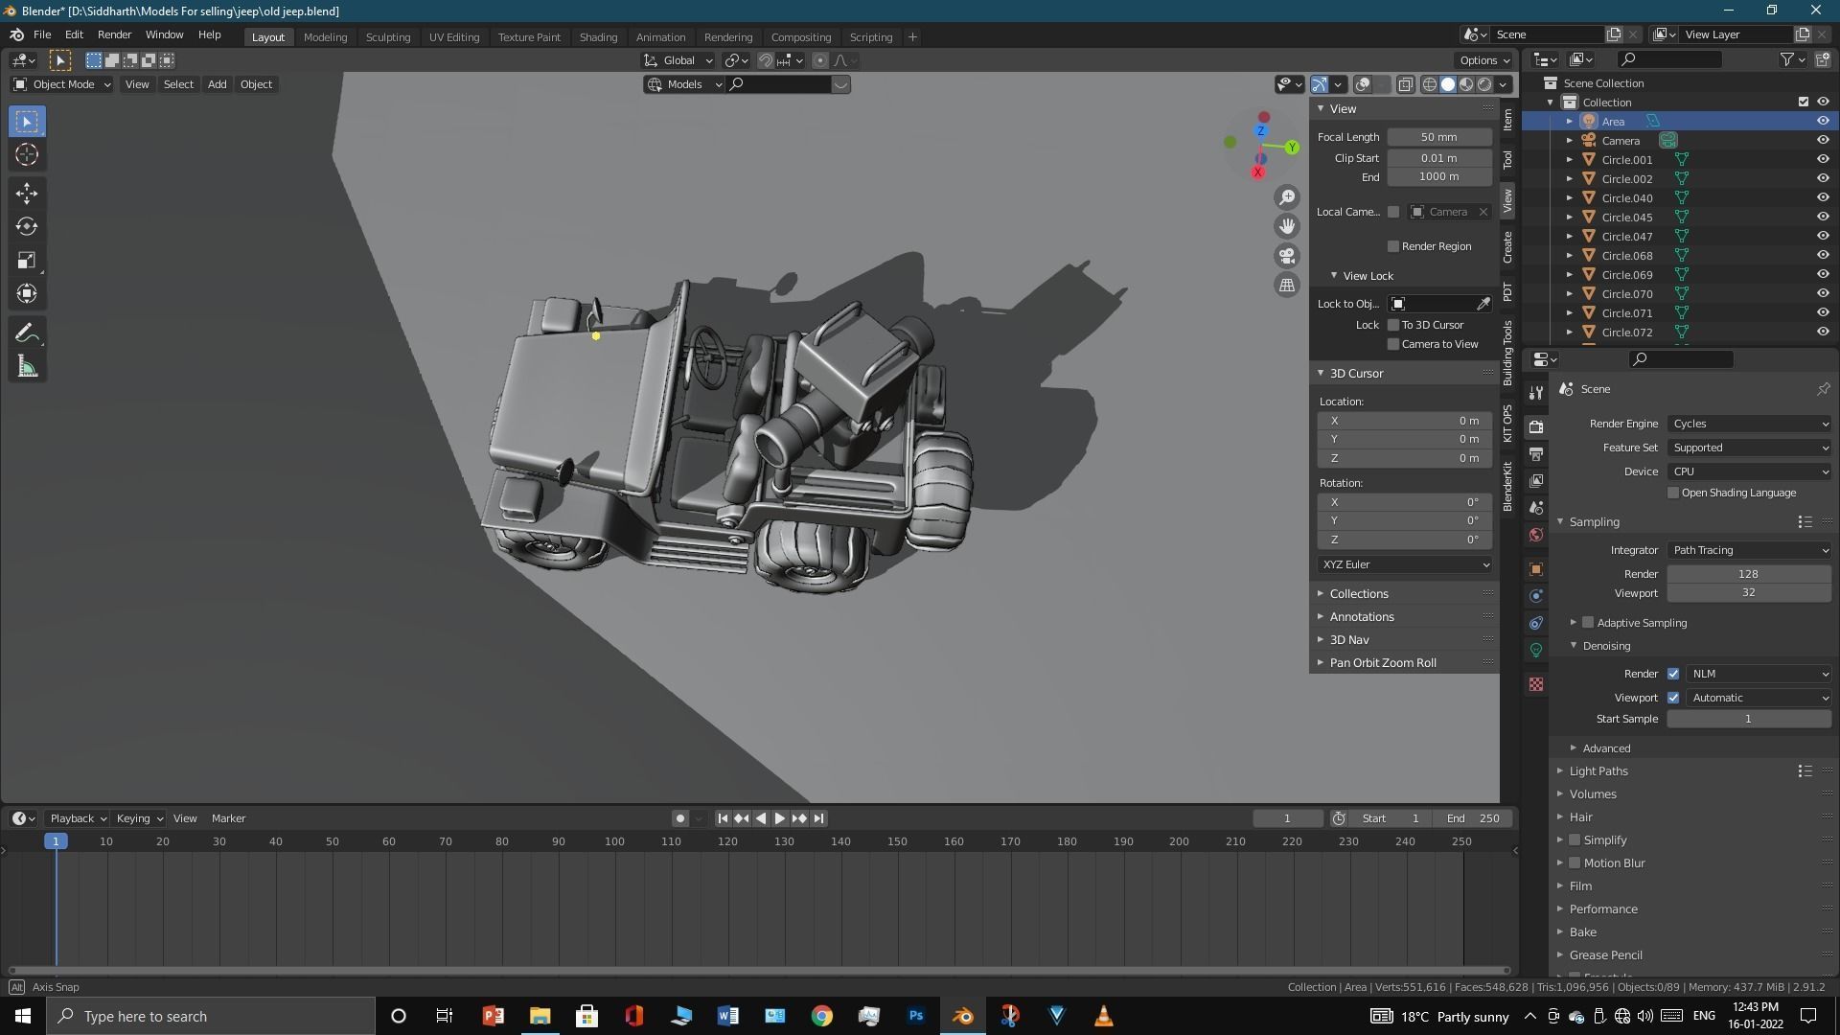Viewport: 1840px width, 1035px height.
Task: Open the Render Engine dropdown
Action: (1749, 424)
